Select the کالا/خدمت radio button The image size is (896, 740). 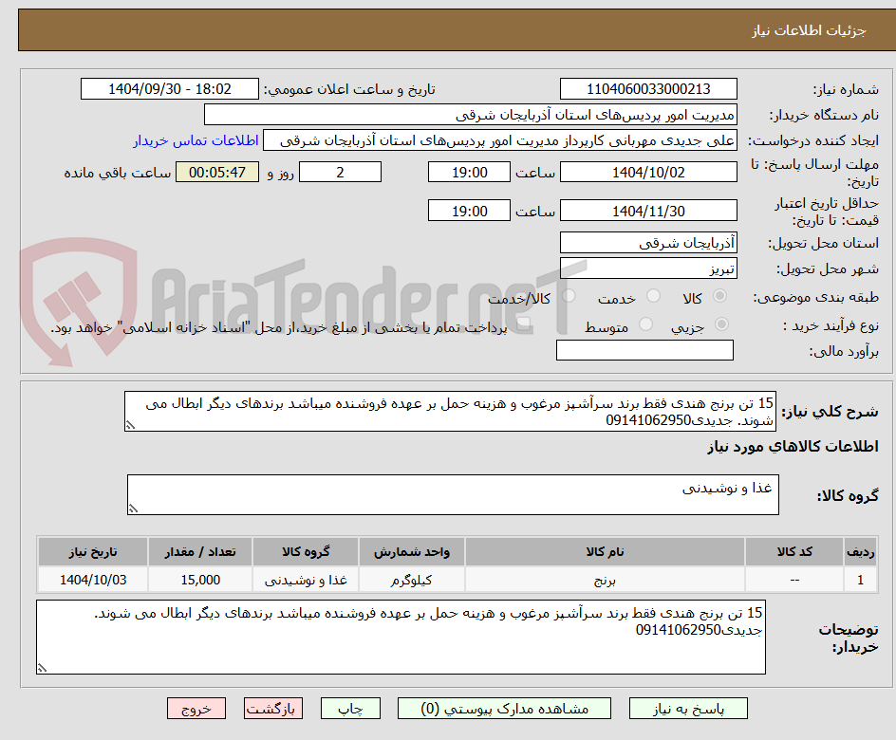(x=568, y=295)
